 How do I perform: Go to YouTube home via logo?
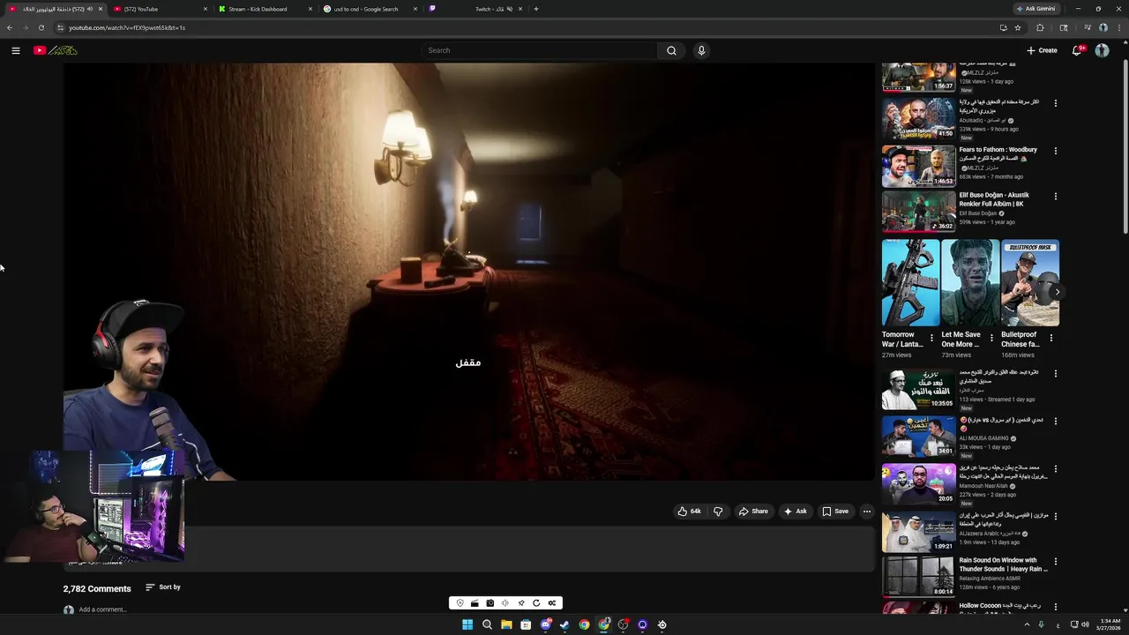(x=56, y=50)
